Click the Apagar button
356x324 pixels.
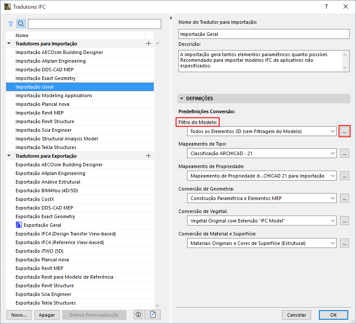pyautogui.click(x=47, y=315)
